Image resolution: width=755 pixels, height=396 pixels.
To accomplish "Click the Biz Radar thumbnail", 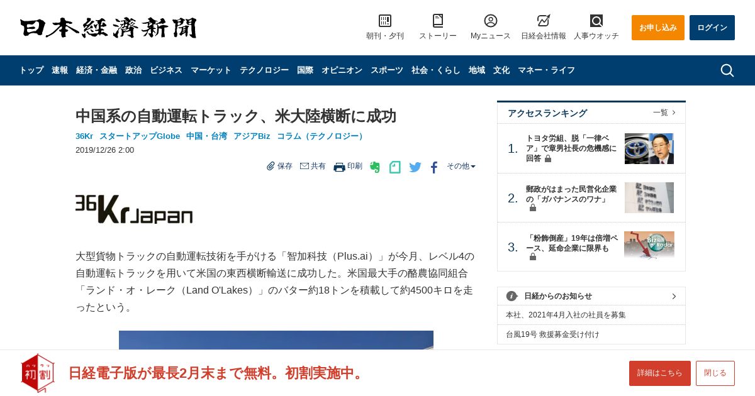I will tap(649, 245).
